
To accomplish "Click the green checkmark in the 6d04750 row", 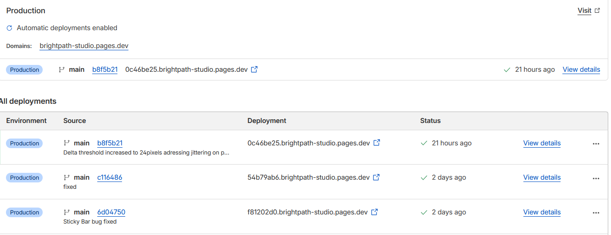I will 424,212.
